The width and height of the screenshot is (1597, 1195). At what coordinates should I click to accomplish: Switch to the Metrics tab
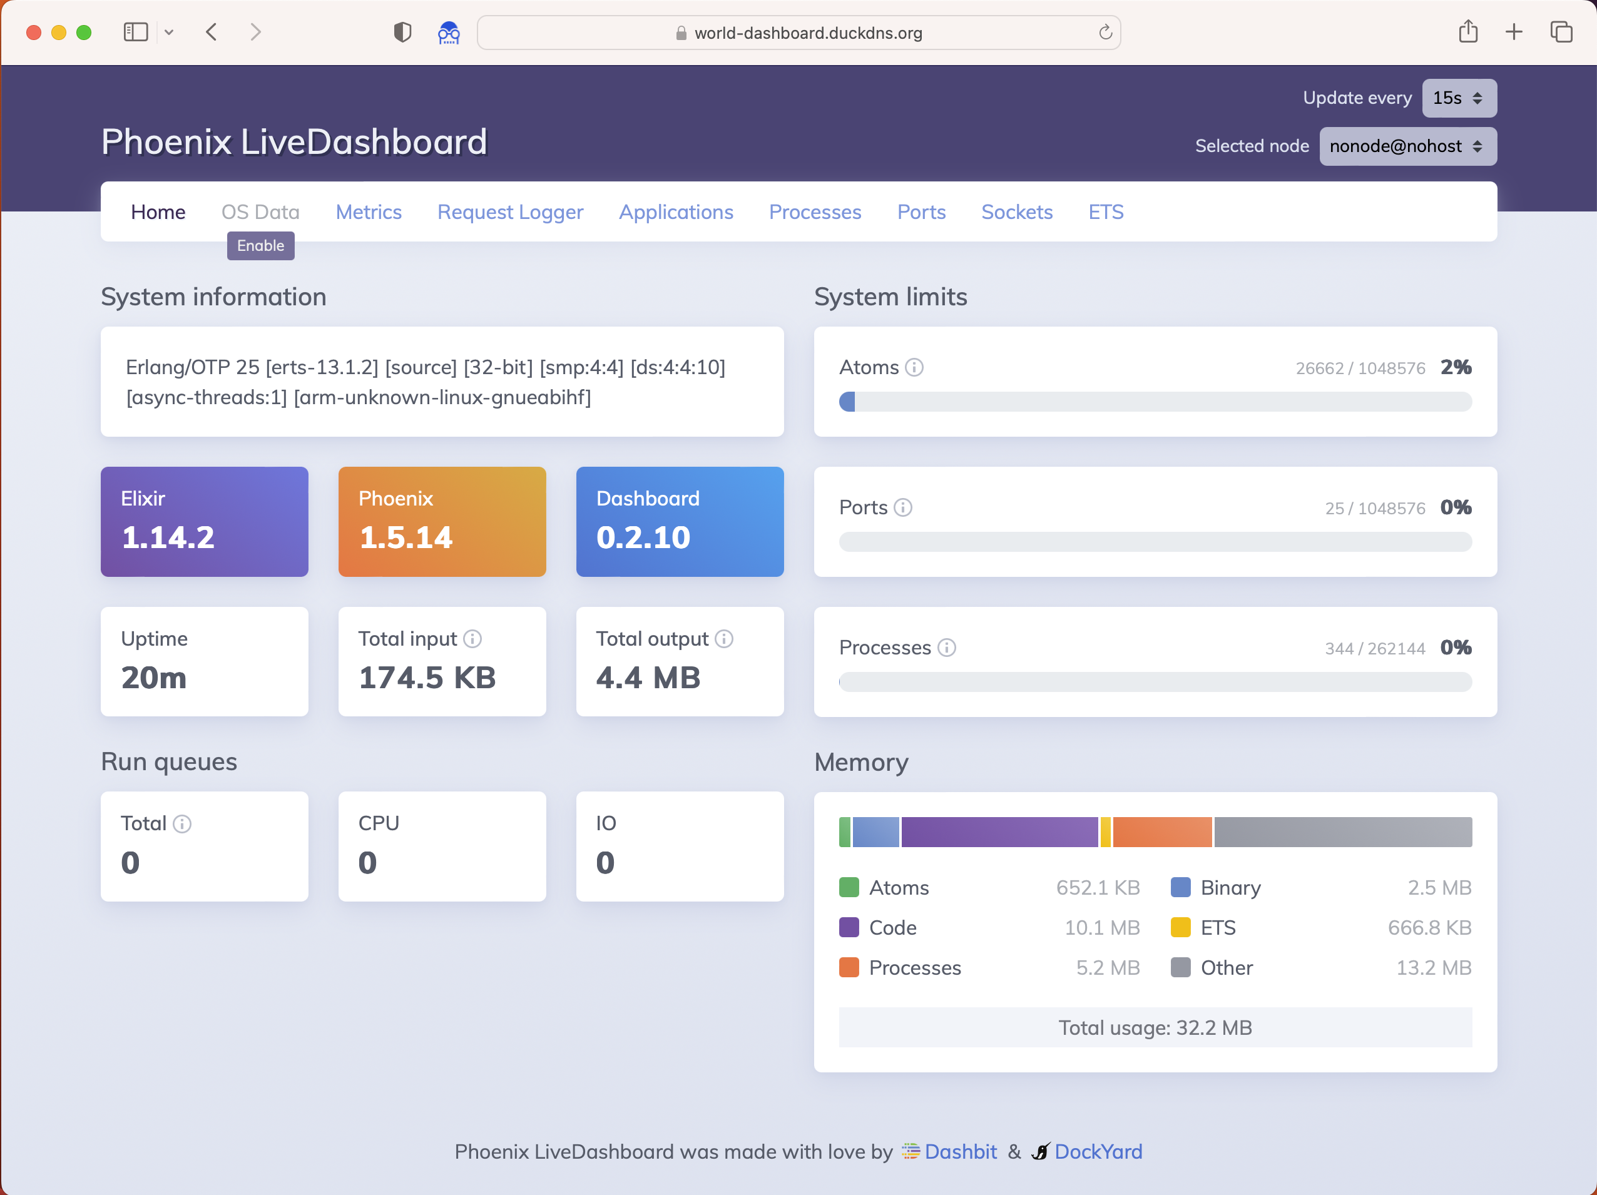tap(368, 212)
